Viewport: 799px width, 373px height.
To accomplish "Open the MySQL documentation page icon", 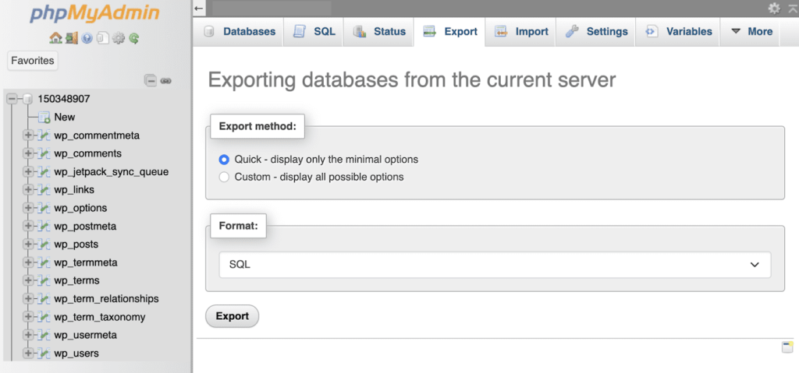I will point(102,37).
